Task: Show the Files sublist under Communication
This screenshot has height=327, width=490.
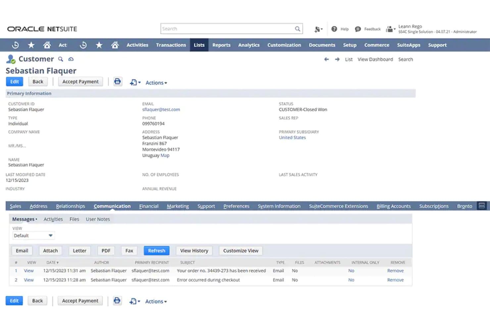Action: 74,219
